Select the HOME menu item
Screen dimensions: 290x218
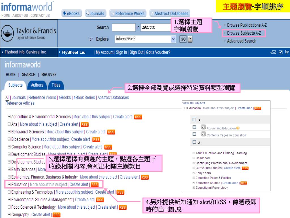(x=10, y=75)
